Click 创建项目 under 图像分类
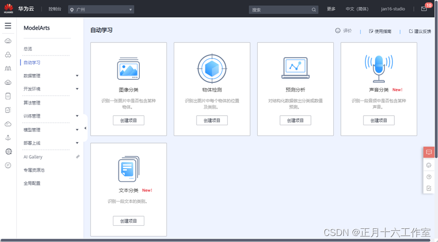This screenshot has height=242, width=438. (129, 120)
